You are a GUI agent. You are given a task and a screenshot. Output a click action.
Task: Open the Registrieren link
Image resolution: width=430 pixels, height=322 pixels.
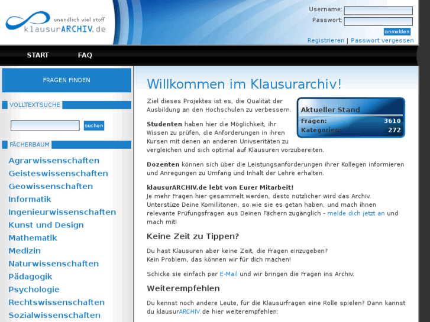pos(325,40)
